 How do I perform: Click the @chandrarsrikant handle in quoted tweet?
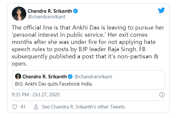(93, 77)
